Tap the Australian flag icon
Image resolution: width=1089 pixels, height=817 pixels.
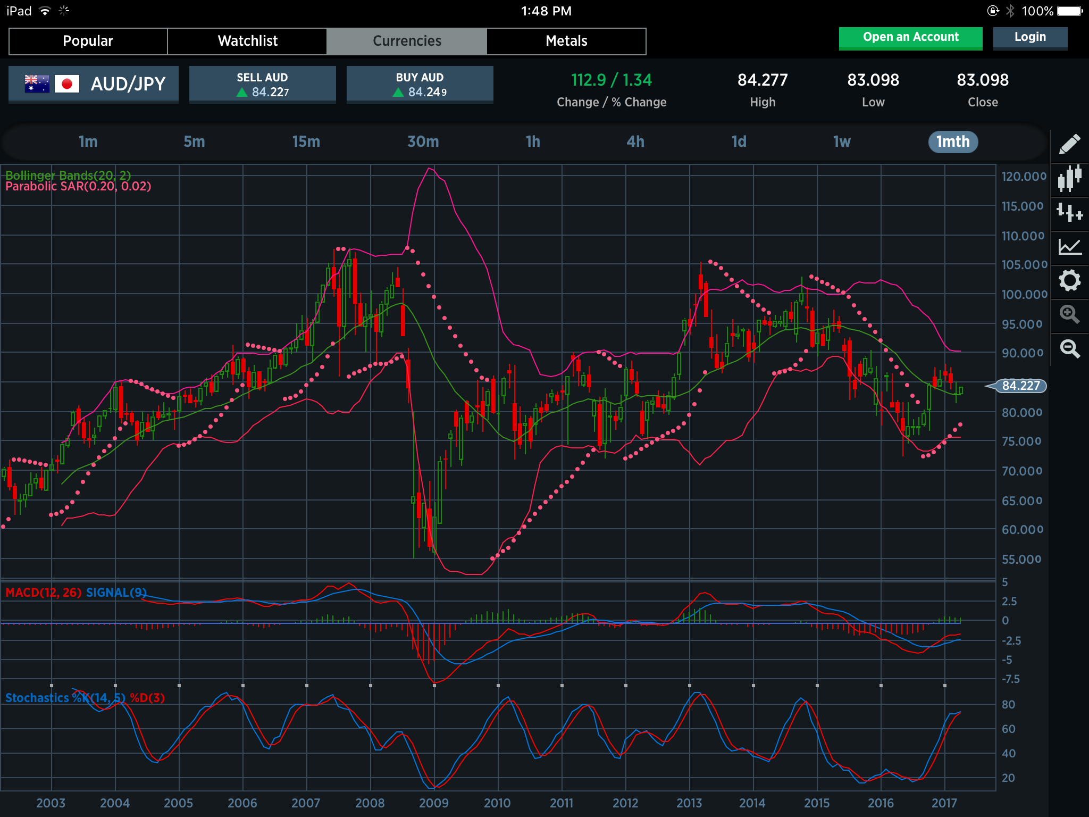(x=37, y=84)
